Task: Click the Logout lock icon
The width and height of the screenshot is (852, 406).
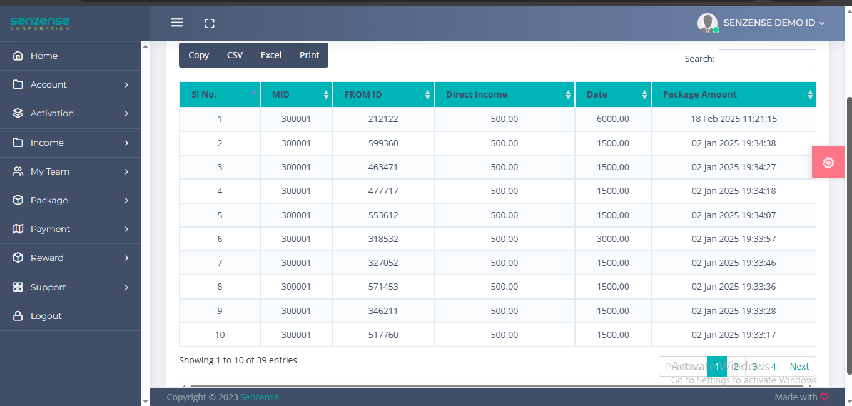Action: [18, 316]
